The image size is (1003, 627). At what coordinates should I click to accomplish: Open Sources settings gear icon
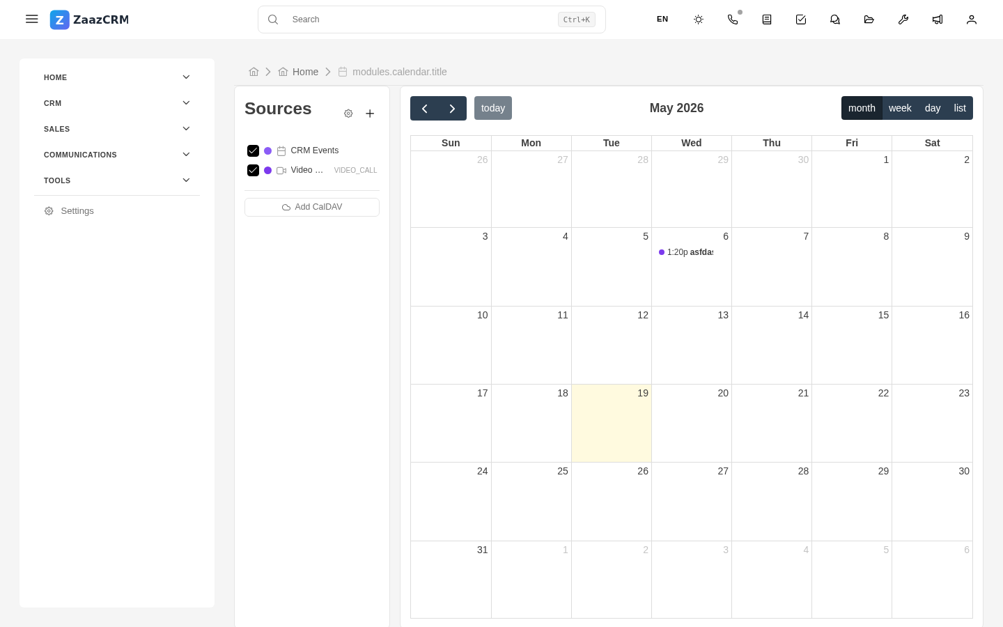(x=348, y=114)
